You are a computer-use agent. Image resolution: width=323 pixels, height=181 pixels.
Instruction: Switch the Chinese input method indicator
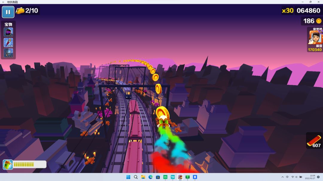click(x=287, y=177)
